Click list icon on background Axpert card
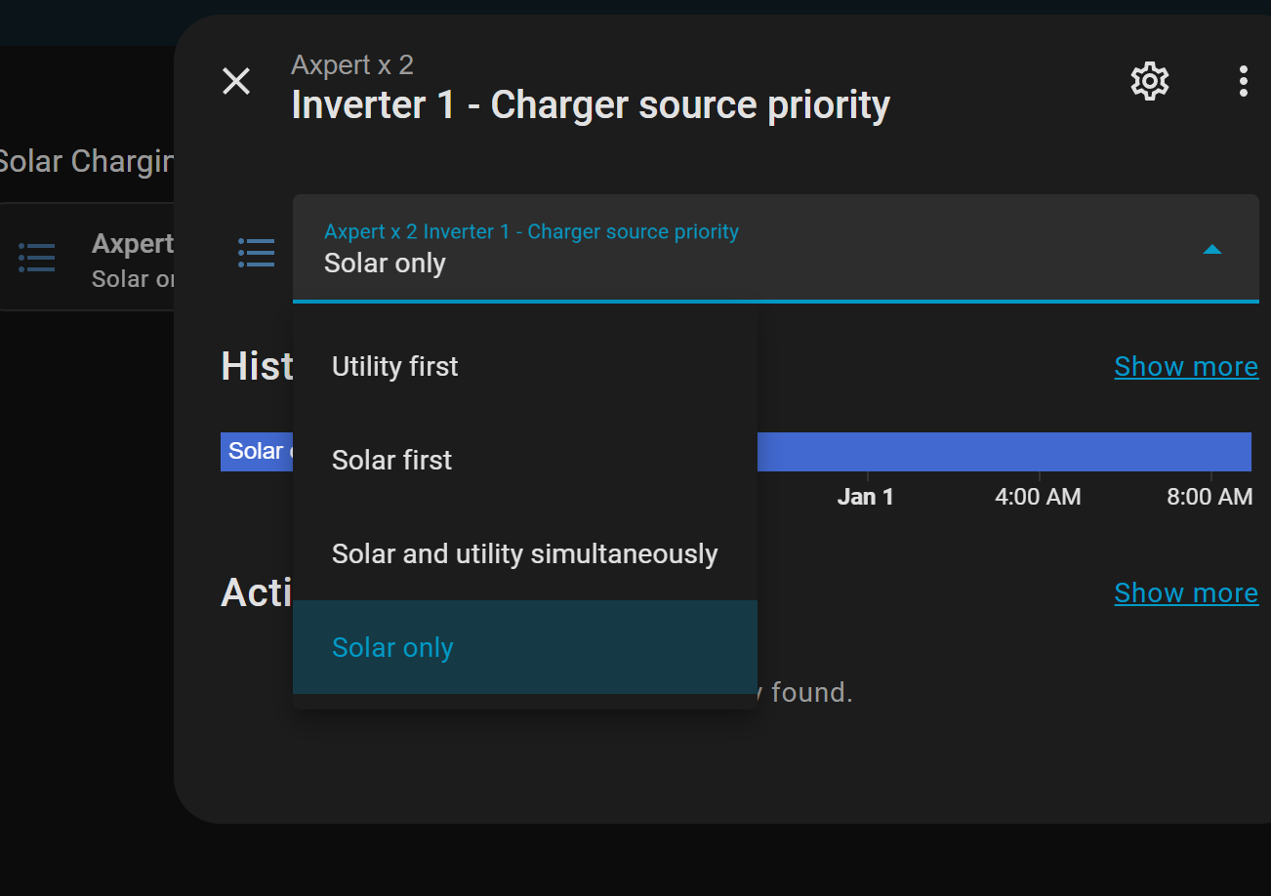This screenshot has width=1271, height=896. click(37, 258)
